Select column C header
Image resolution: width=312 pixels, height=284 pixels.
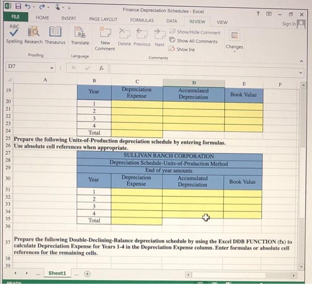pyautogui.click(x=137, y=82)
